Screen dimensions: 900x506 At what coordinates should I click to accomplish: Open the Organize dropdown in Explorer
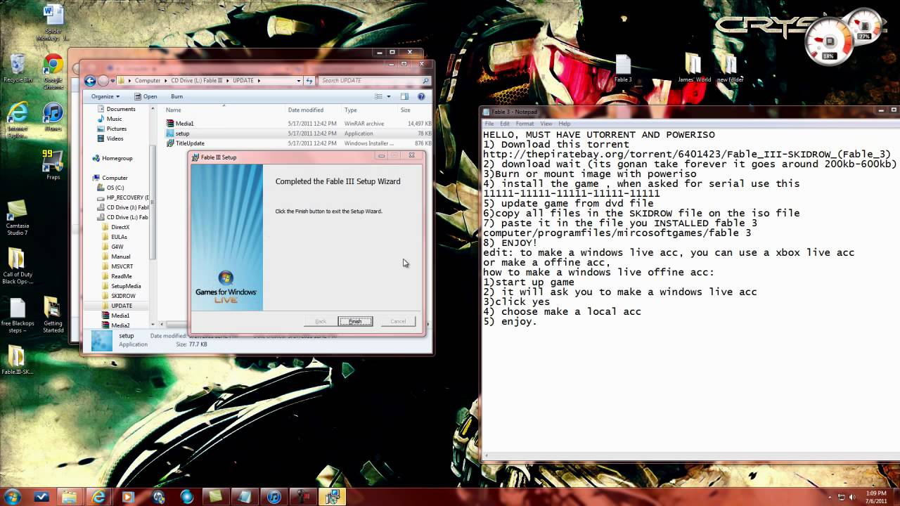(105, 96)
